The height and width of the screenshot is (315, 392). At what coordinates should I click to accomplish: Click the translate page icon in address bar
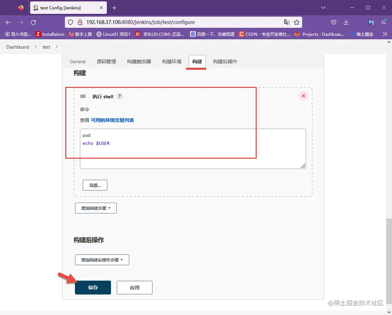pyautogui.click(x=287, y=22)
